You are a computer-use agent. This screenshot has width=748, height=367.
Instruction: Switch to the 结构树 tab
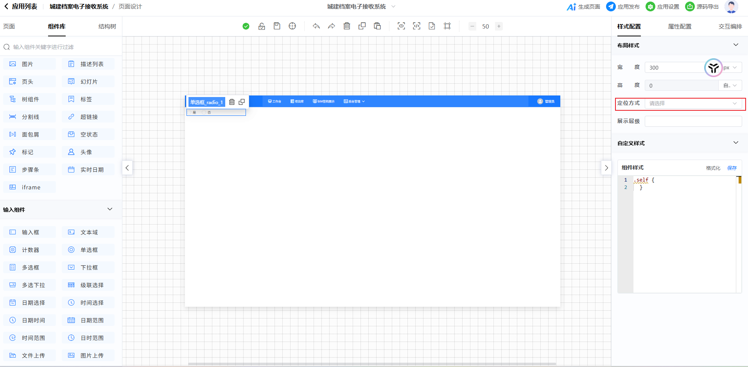107,27
